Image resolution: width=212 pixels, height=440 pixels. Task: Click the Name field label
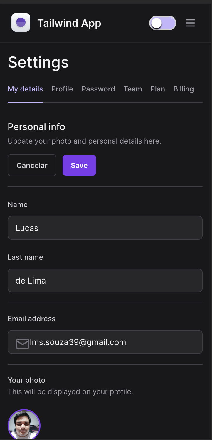tap(18, 205)
